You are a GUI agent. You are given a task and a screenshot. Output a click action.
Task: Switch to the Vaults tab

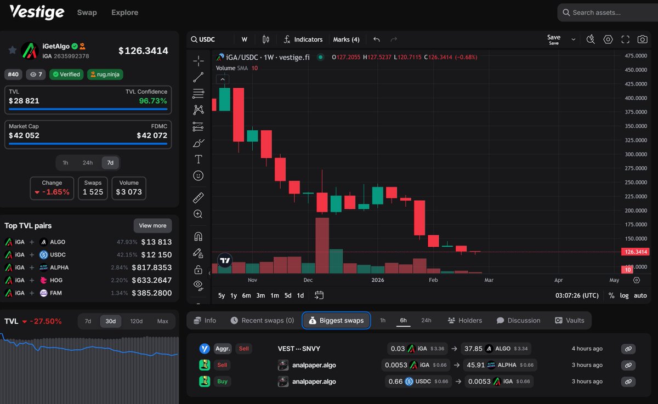(x=570, y=321)
